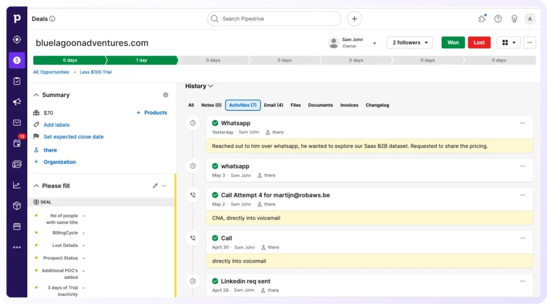
Task: Click the Pipedrive logo in sidebar
Action: (x=17, y=19)
